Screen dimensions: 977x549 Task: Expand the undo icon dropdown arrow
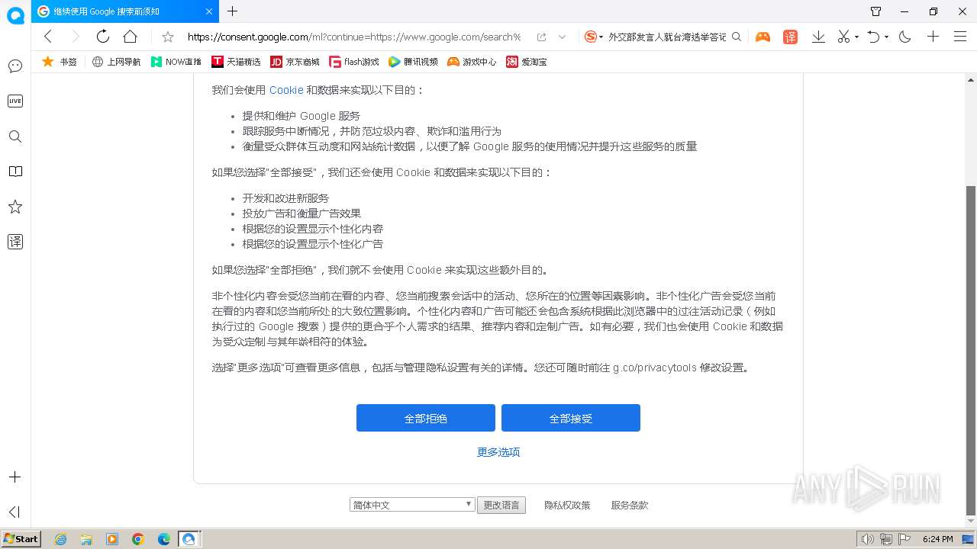pos(886,37)
